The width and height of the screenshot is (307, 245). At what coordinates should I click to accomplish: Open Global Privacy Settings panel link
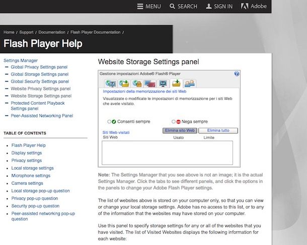coord(39,67)
